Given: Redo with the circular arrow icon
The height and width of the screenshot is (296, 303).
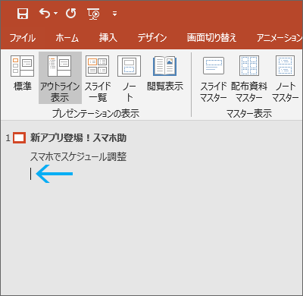Looking at the screenshot, I should click(71, 13).
